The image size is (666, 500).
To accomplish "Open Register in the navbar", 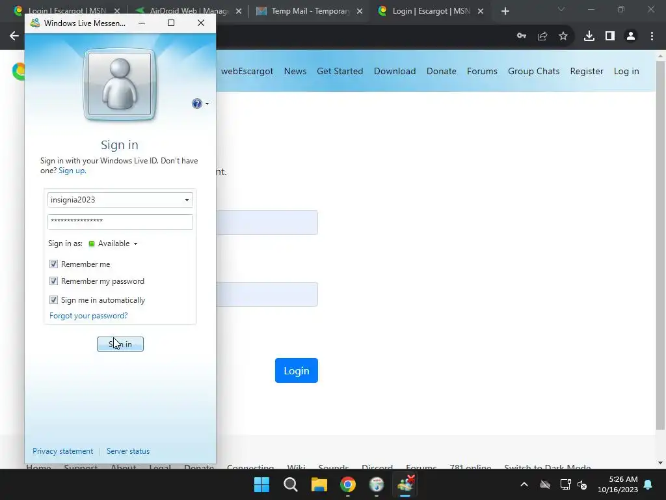I will point(587,72).
